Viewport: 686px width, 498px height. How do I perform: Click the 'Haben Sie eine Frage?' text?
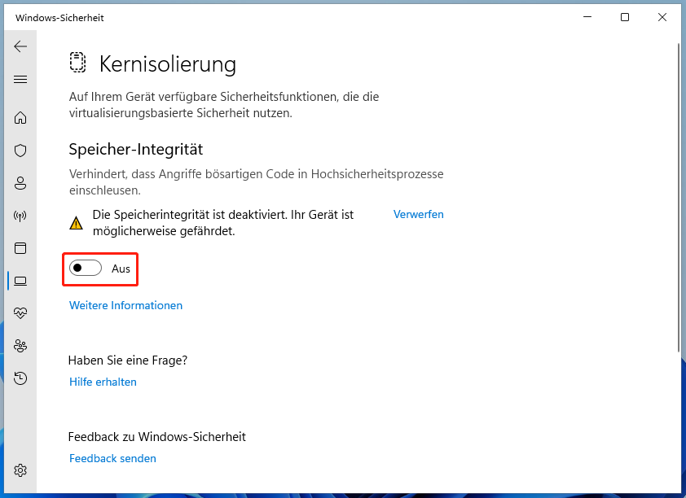128,360
